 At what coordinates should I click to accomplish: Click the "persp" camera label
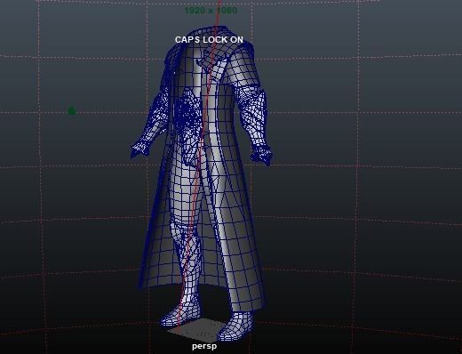point(204,346)
